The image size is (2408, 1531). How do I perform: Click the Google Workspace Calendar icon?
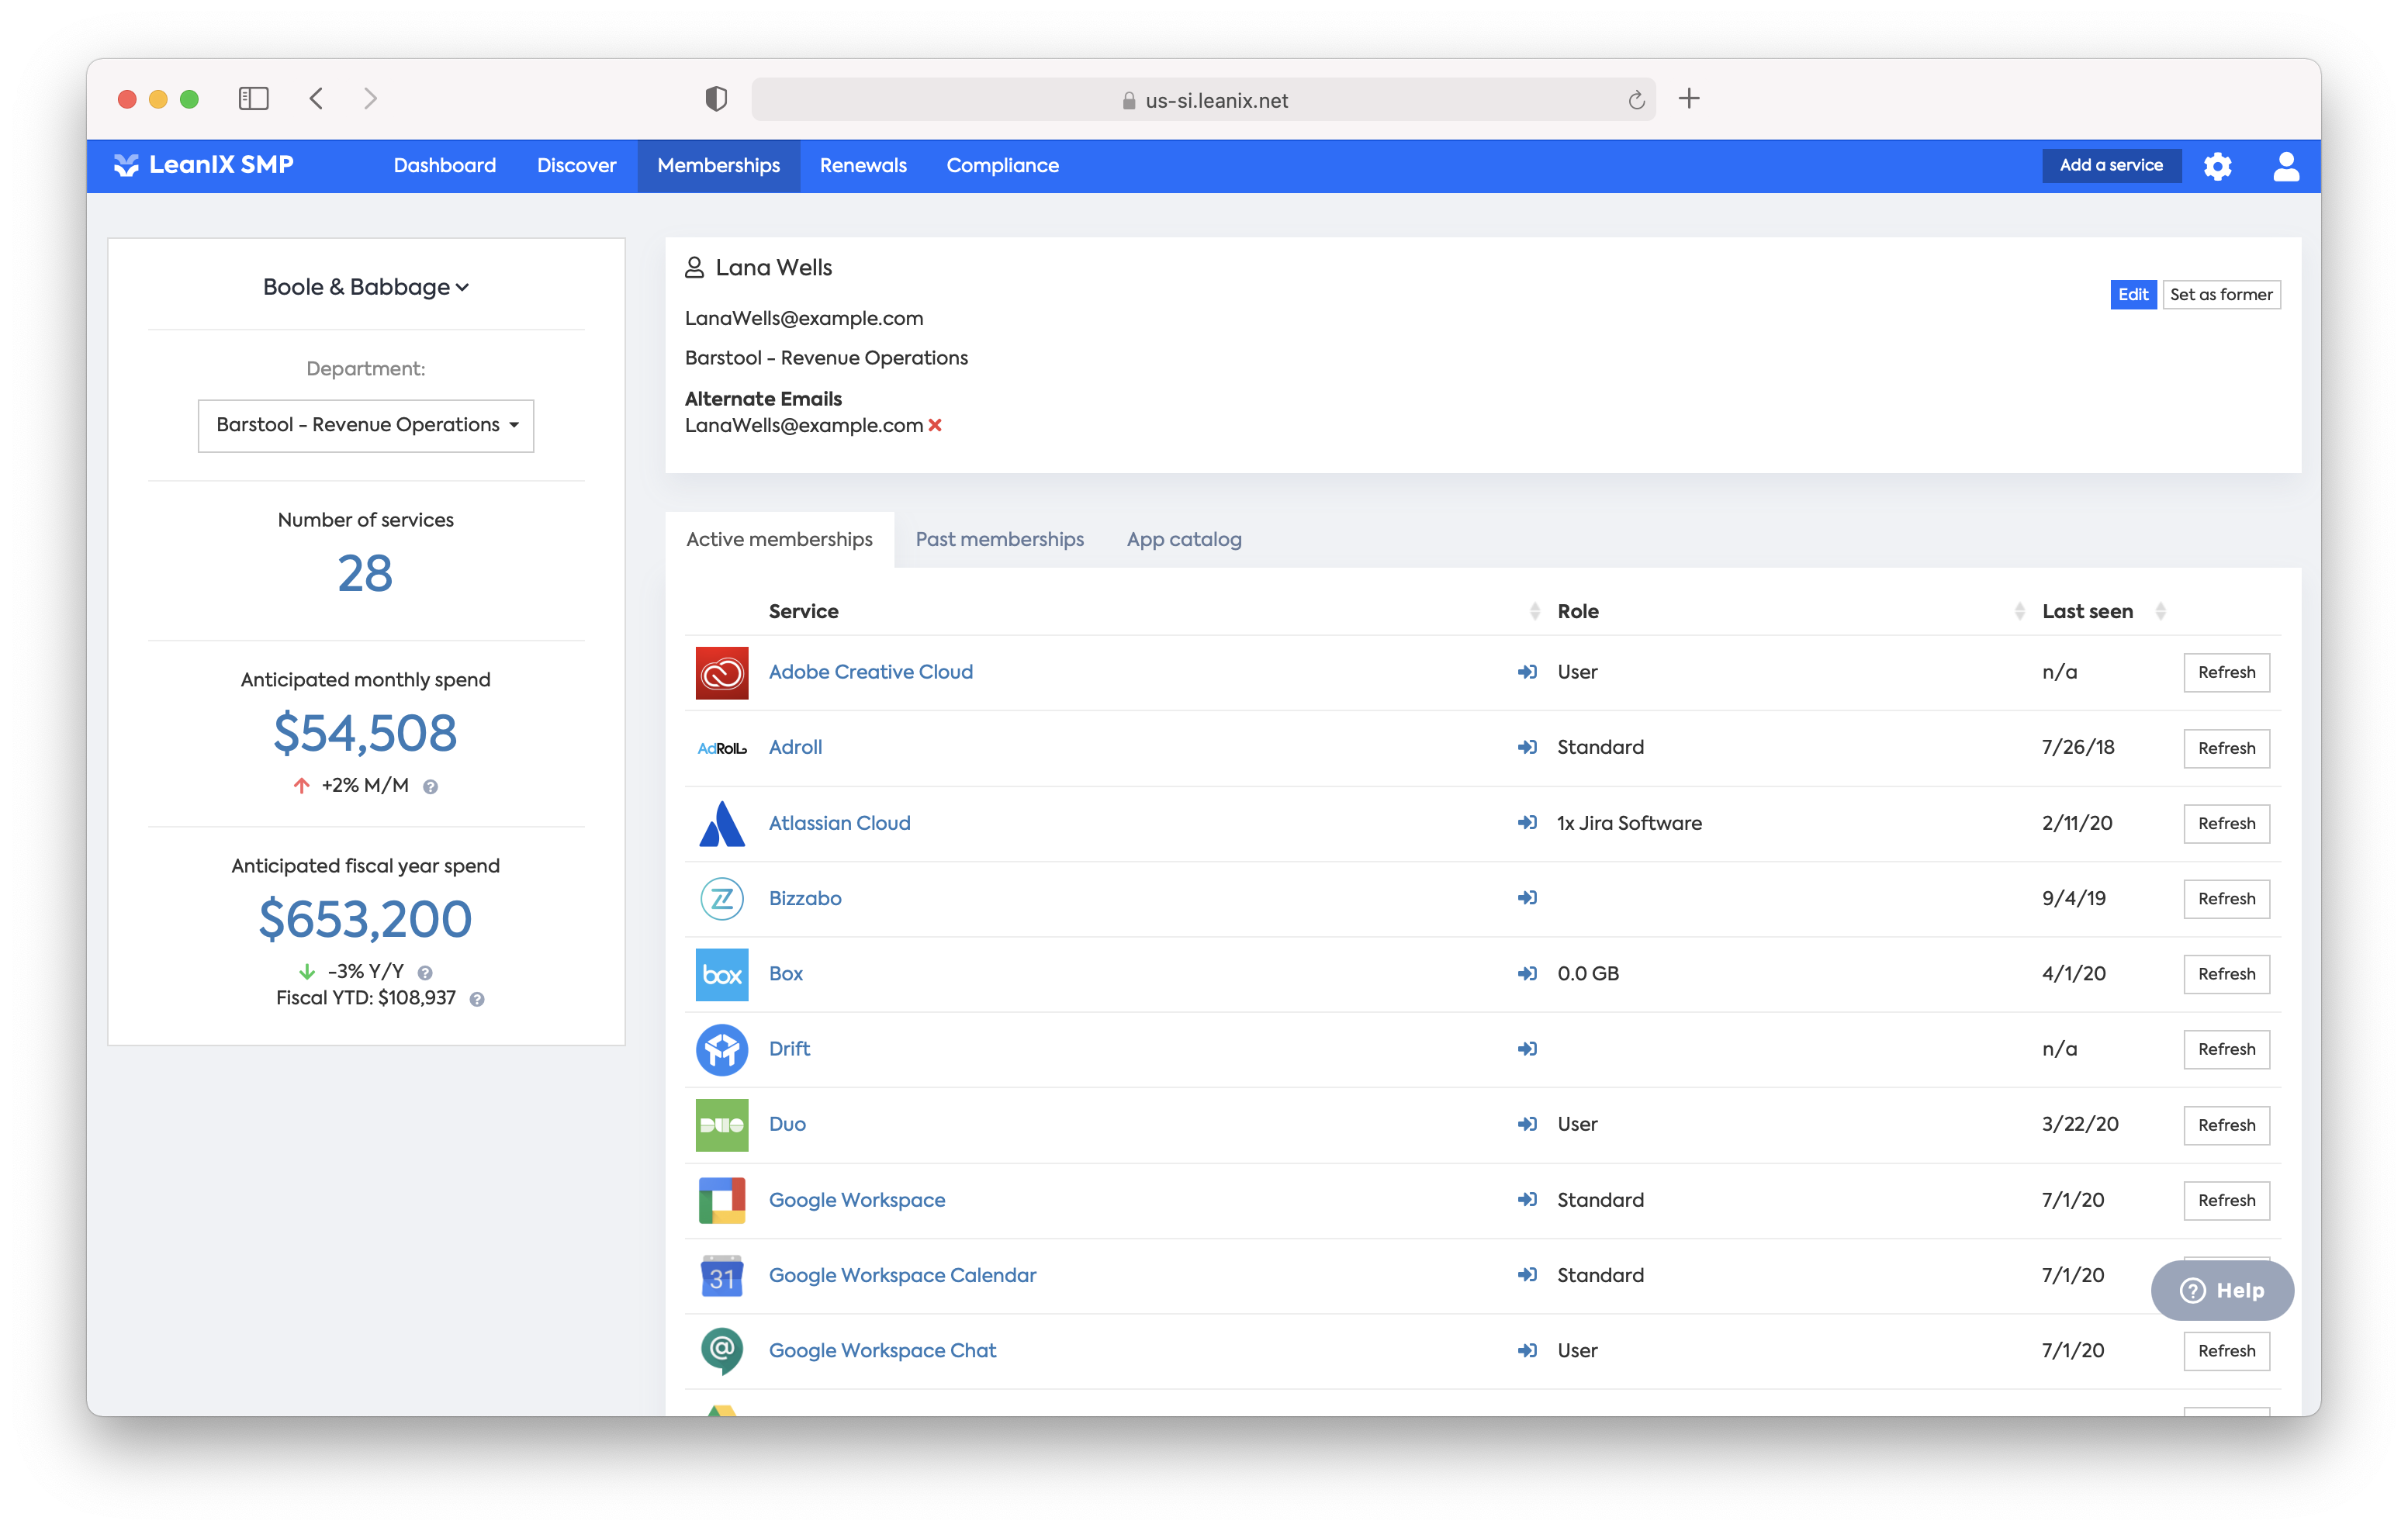click(x=721, y=1275)
